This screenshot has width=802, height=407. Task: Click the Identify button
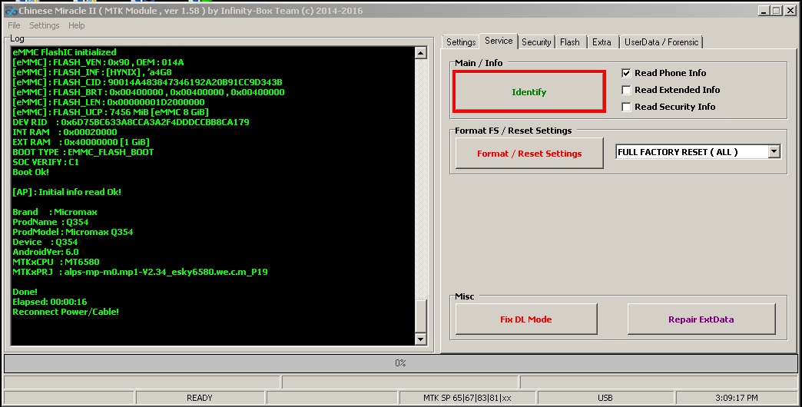(529, 92)
